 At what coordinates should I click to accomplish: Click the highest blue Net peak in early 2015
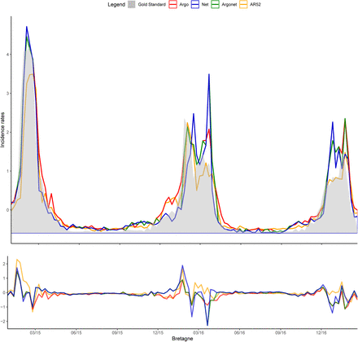(x=27, y=27)
